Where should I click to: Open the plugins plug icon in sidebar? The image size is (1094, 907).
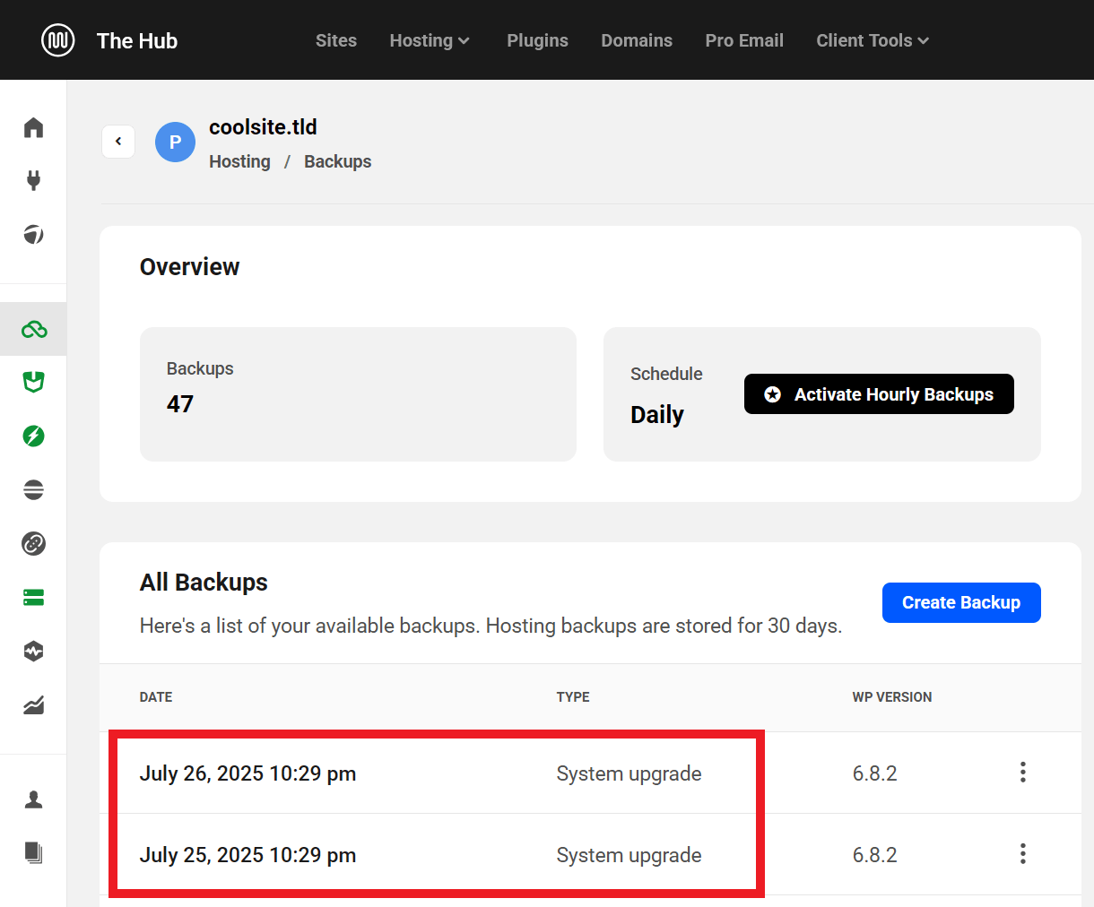(x=33, y=181)
